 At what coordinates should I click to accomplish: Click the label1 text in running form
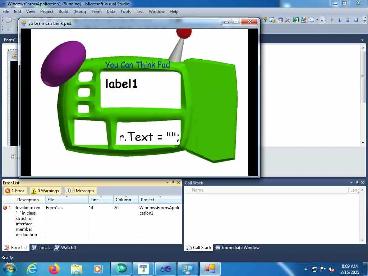pos(121,83)
